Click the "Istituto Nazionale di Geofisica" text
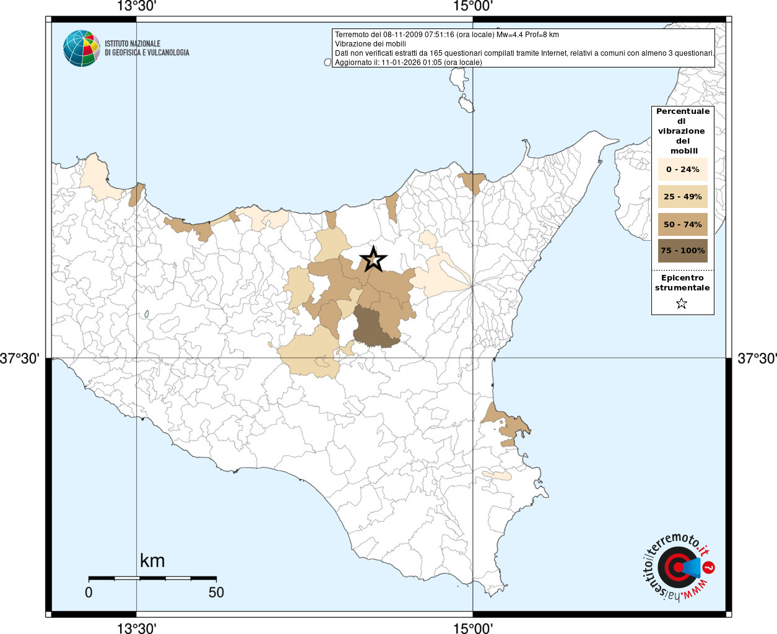The height and width of the screenshot is (634, 777). (x=147, y=48)
